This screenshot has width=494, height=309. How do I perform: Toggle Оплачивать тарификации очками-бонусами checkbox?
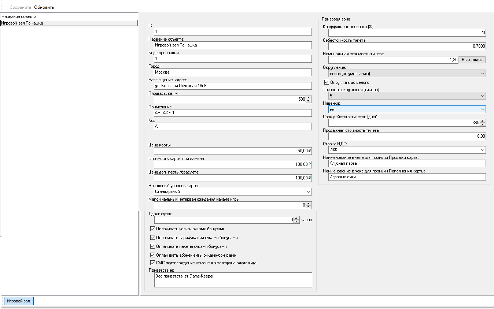point(153,238)
